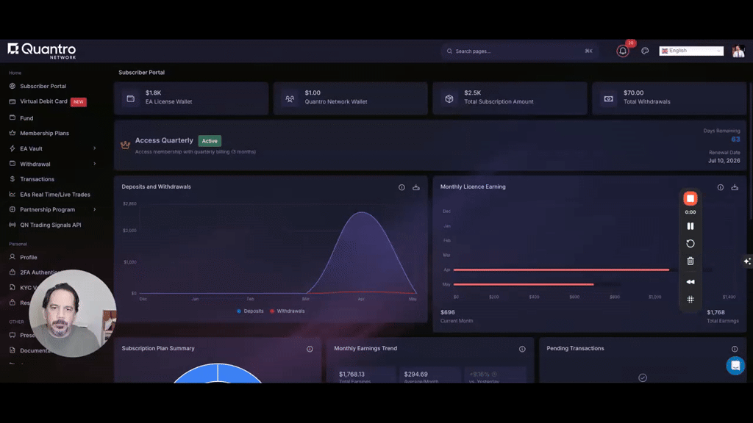This screenshot has width=753, height=423.
Task: Open the English language dropdown
Action: point(691,51)
